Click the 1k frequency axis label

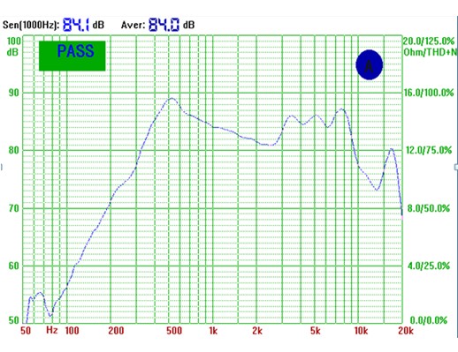(x=213, y=331)
